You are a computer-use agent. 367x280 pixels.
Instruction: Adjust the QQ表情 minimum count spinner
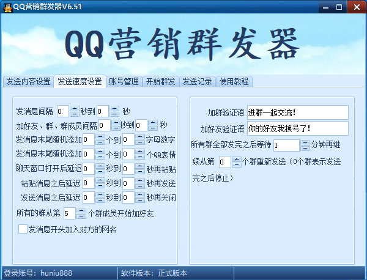(100, 154)
